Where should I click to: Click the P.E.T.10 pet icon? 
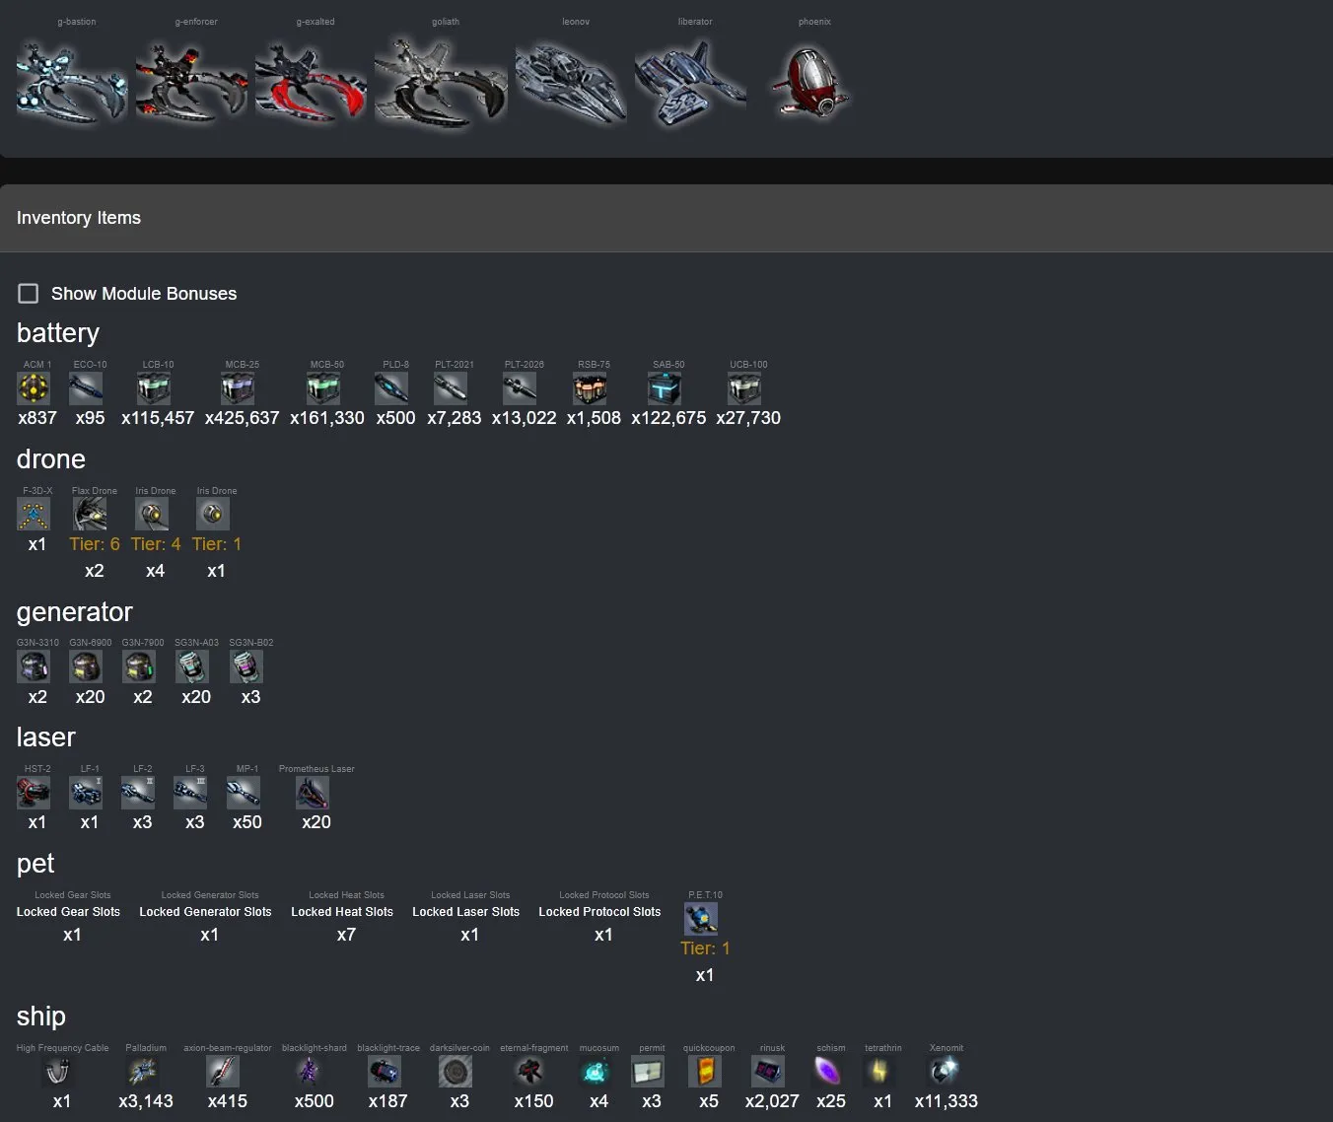701,919
